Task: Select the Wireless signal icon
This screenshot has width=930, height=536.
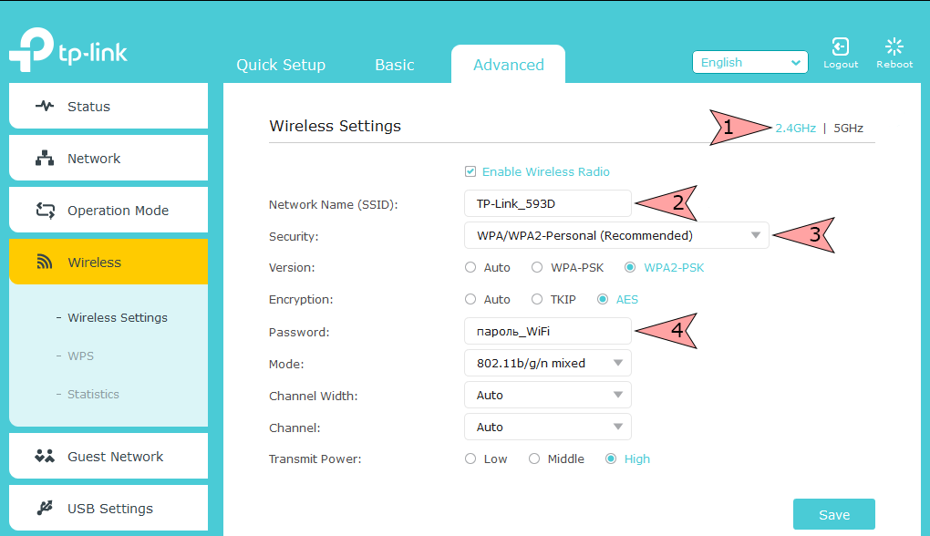Action: point(43,262)
